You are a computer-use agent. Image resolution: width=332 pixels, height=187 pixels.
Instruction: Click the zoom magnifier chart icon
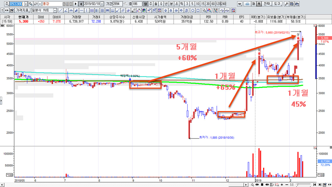(204, 10)
